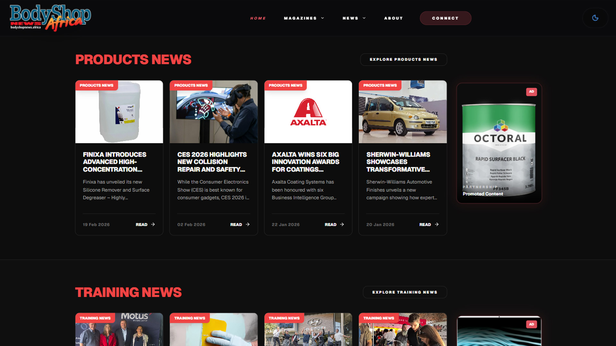
Task: Click the '19 Feb 2026' date text
Action: coord(96,225)
